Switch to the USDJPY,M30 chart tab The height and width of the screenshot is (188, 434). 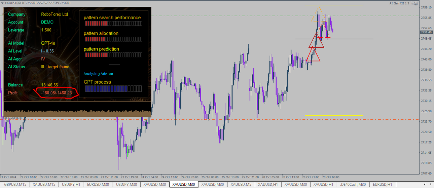coord(126,184)
